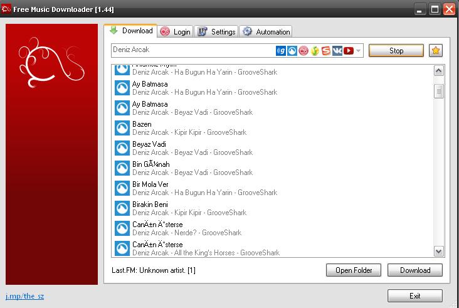Maximize the Free Music Downloader window
The image size is (459, 308).
435,9
